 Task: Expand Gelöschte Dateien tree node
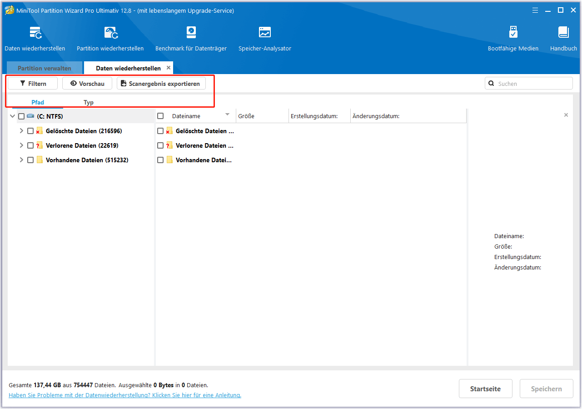[21, 131]
